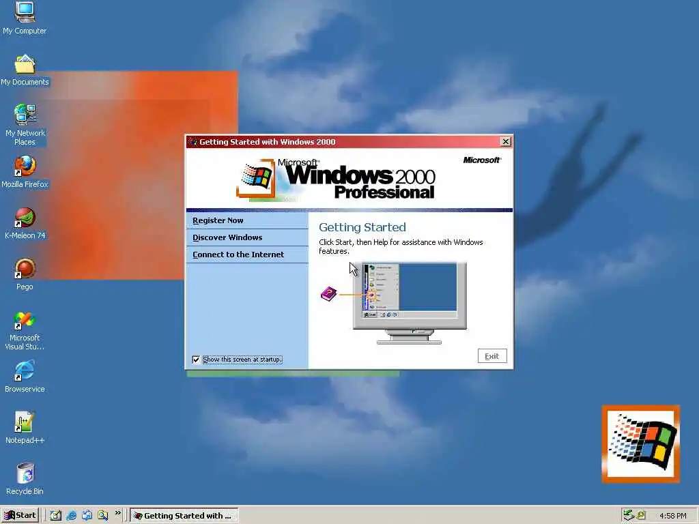Select the My Computer desktop icon
Image resolution: width=699 pixels, height=524 pixels.
pyautogui.click(x=25, y=18)
